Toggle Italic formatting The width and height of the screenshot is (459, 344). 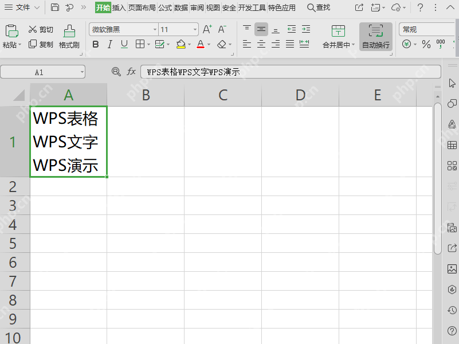coord(110,45)
